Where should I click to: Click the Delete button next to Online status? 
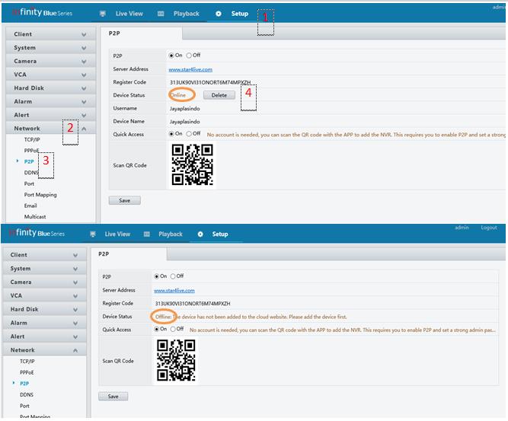(219, 95)
